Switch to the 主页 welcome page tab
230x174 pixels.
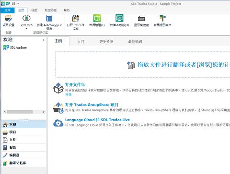[58, 41]
